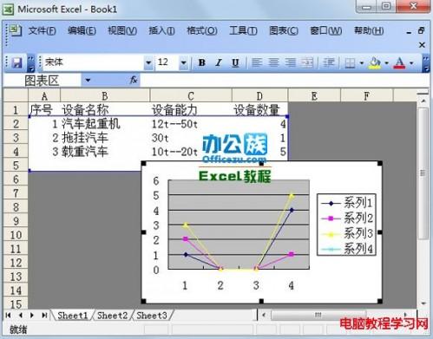This screenshot has height=339, width=433.
Task: Open the 窗口(W) menu
Action: 326,30
